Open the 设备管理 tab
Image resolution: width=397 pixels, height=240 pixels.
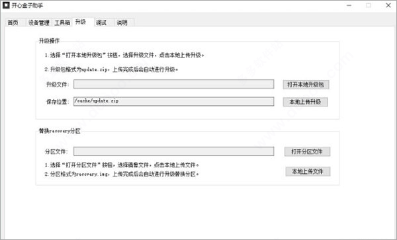click(39, 22)
